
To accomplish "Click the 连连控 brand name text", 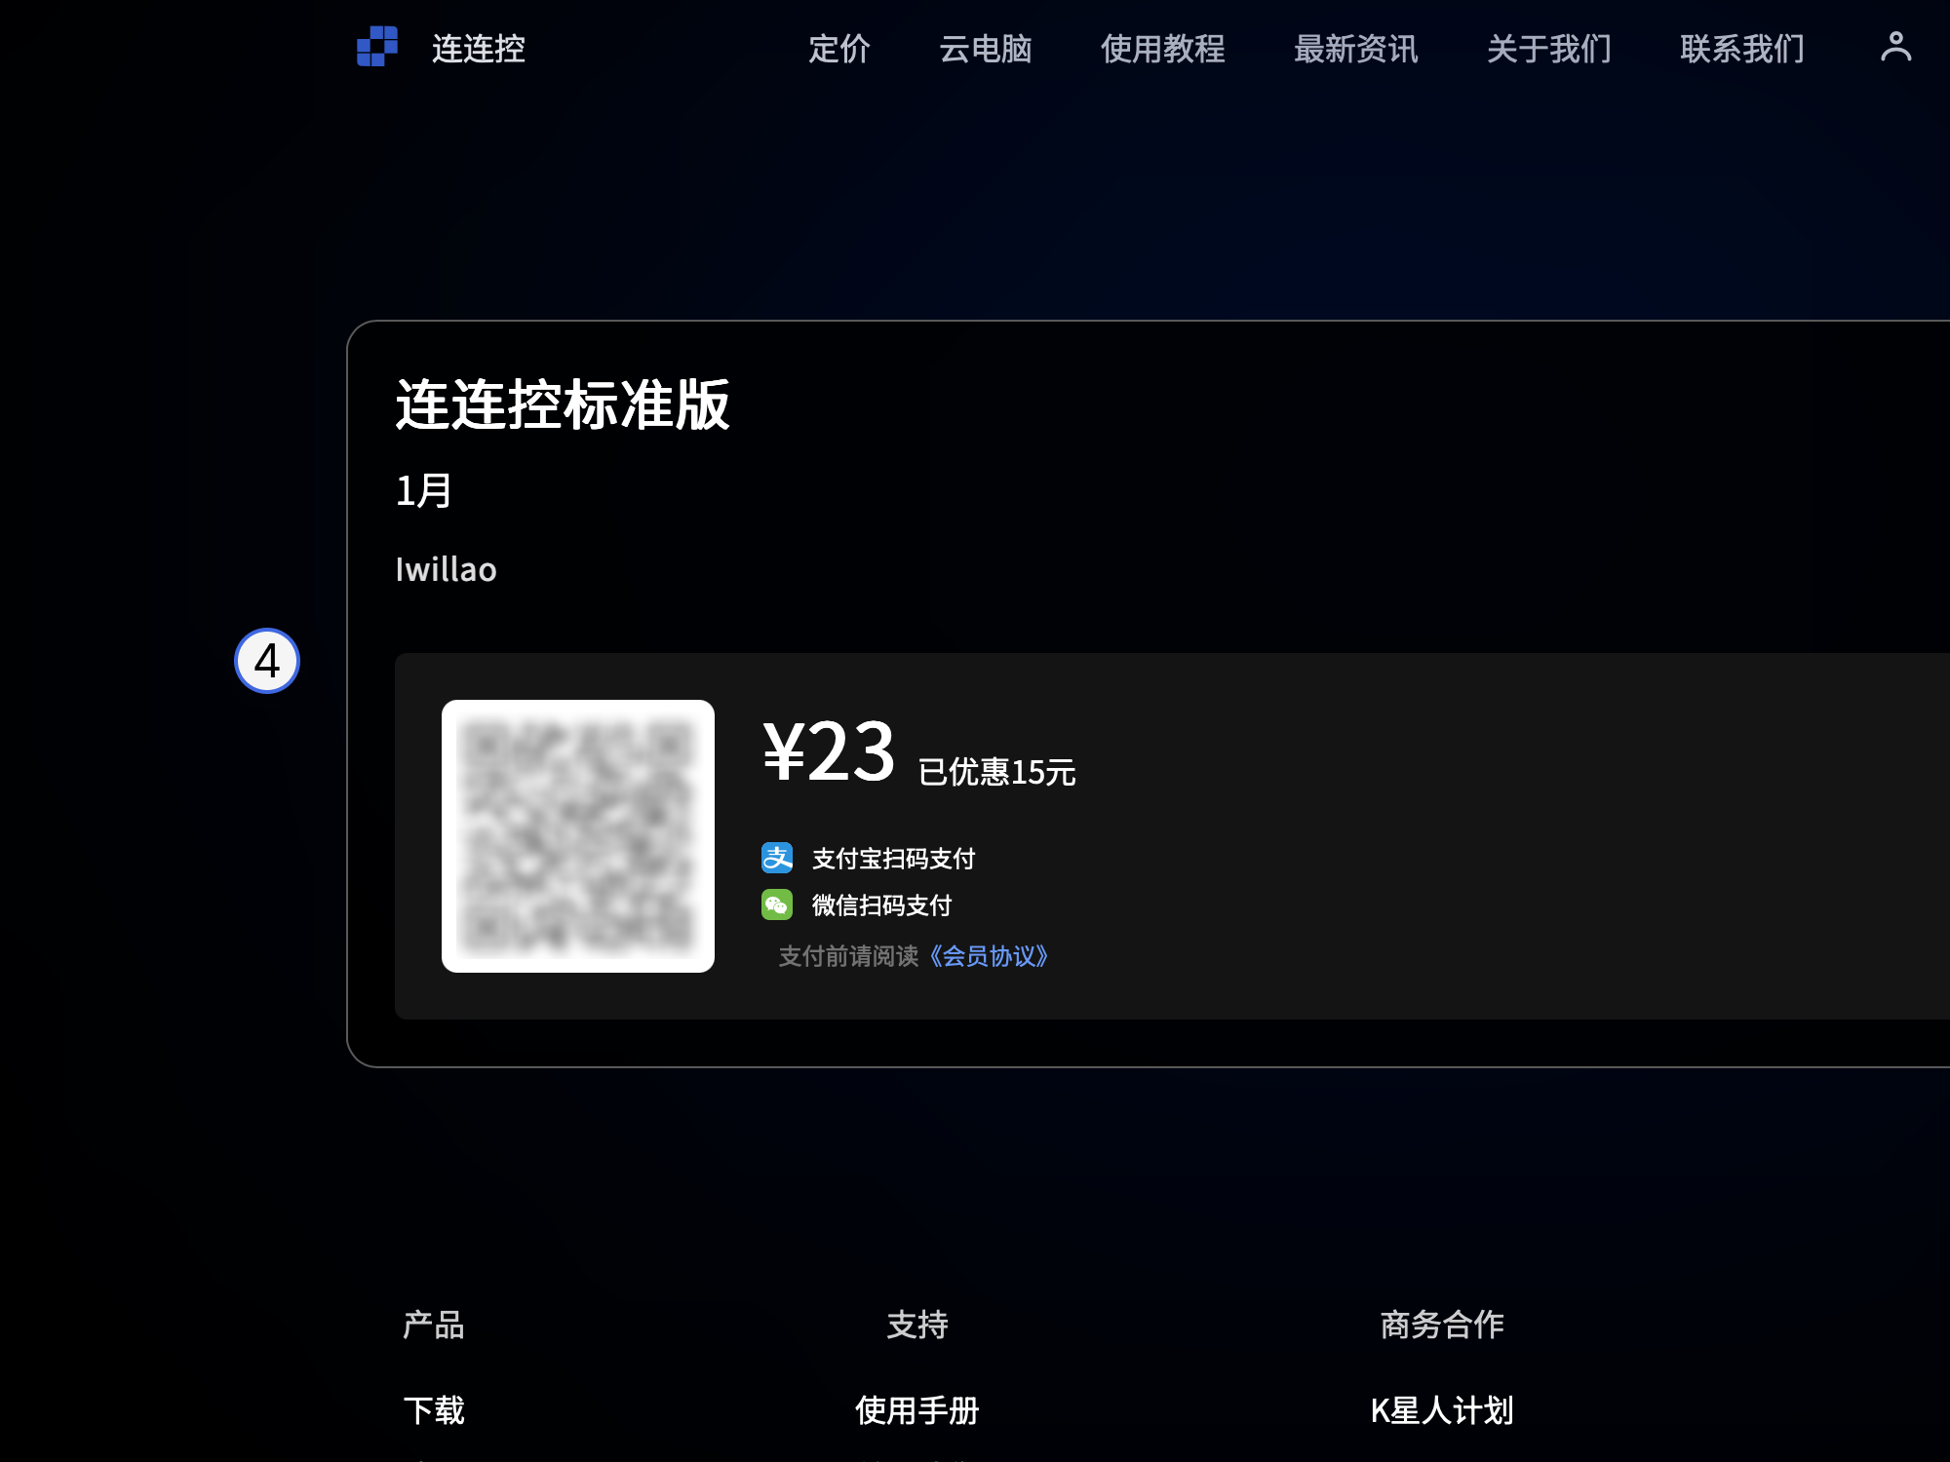I will (x=479, y=49).
